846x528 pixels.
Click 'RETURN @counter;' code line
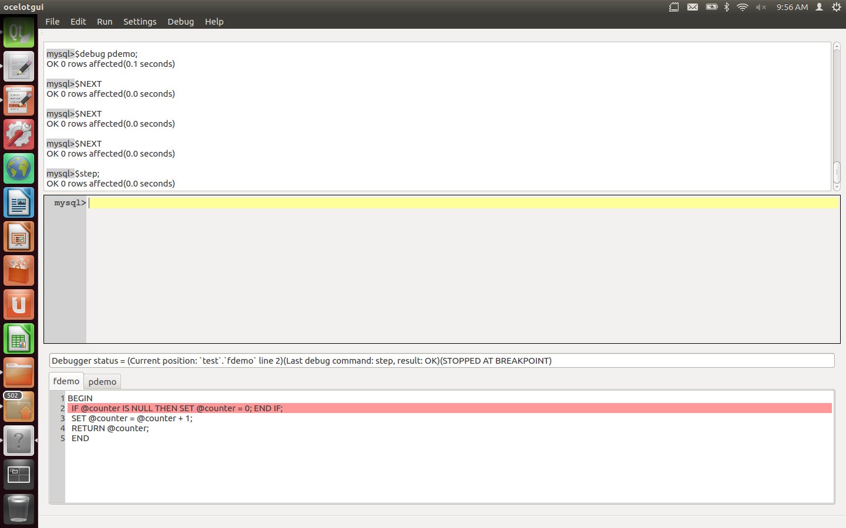point(110,428)
